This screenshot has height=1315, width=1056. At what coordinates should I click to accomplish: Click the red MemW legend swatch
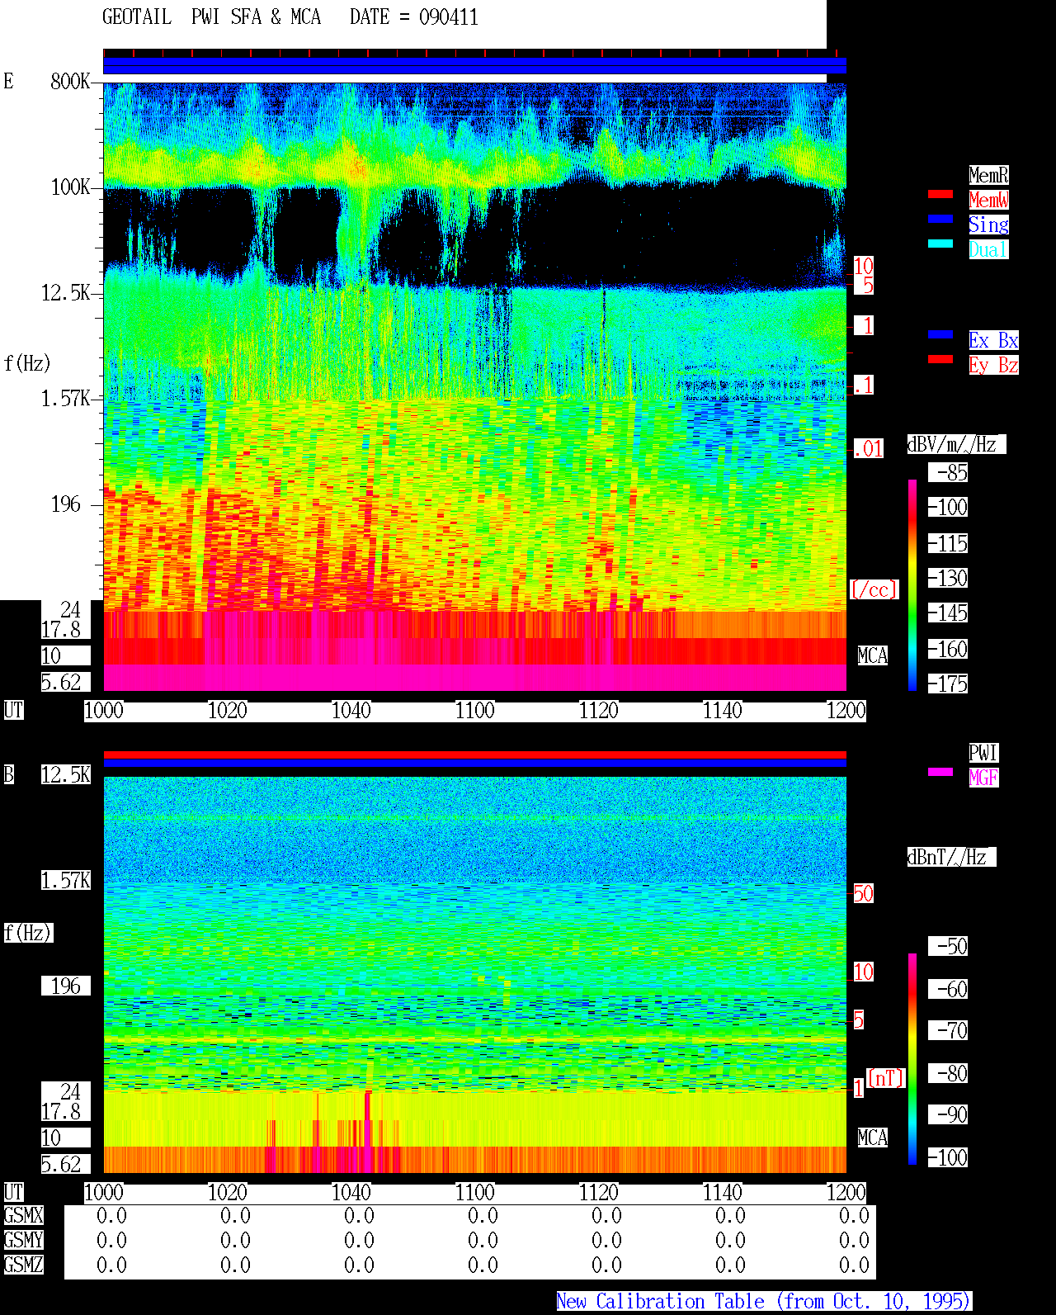(940, 194)
